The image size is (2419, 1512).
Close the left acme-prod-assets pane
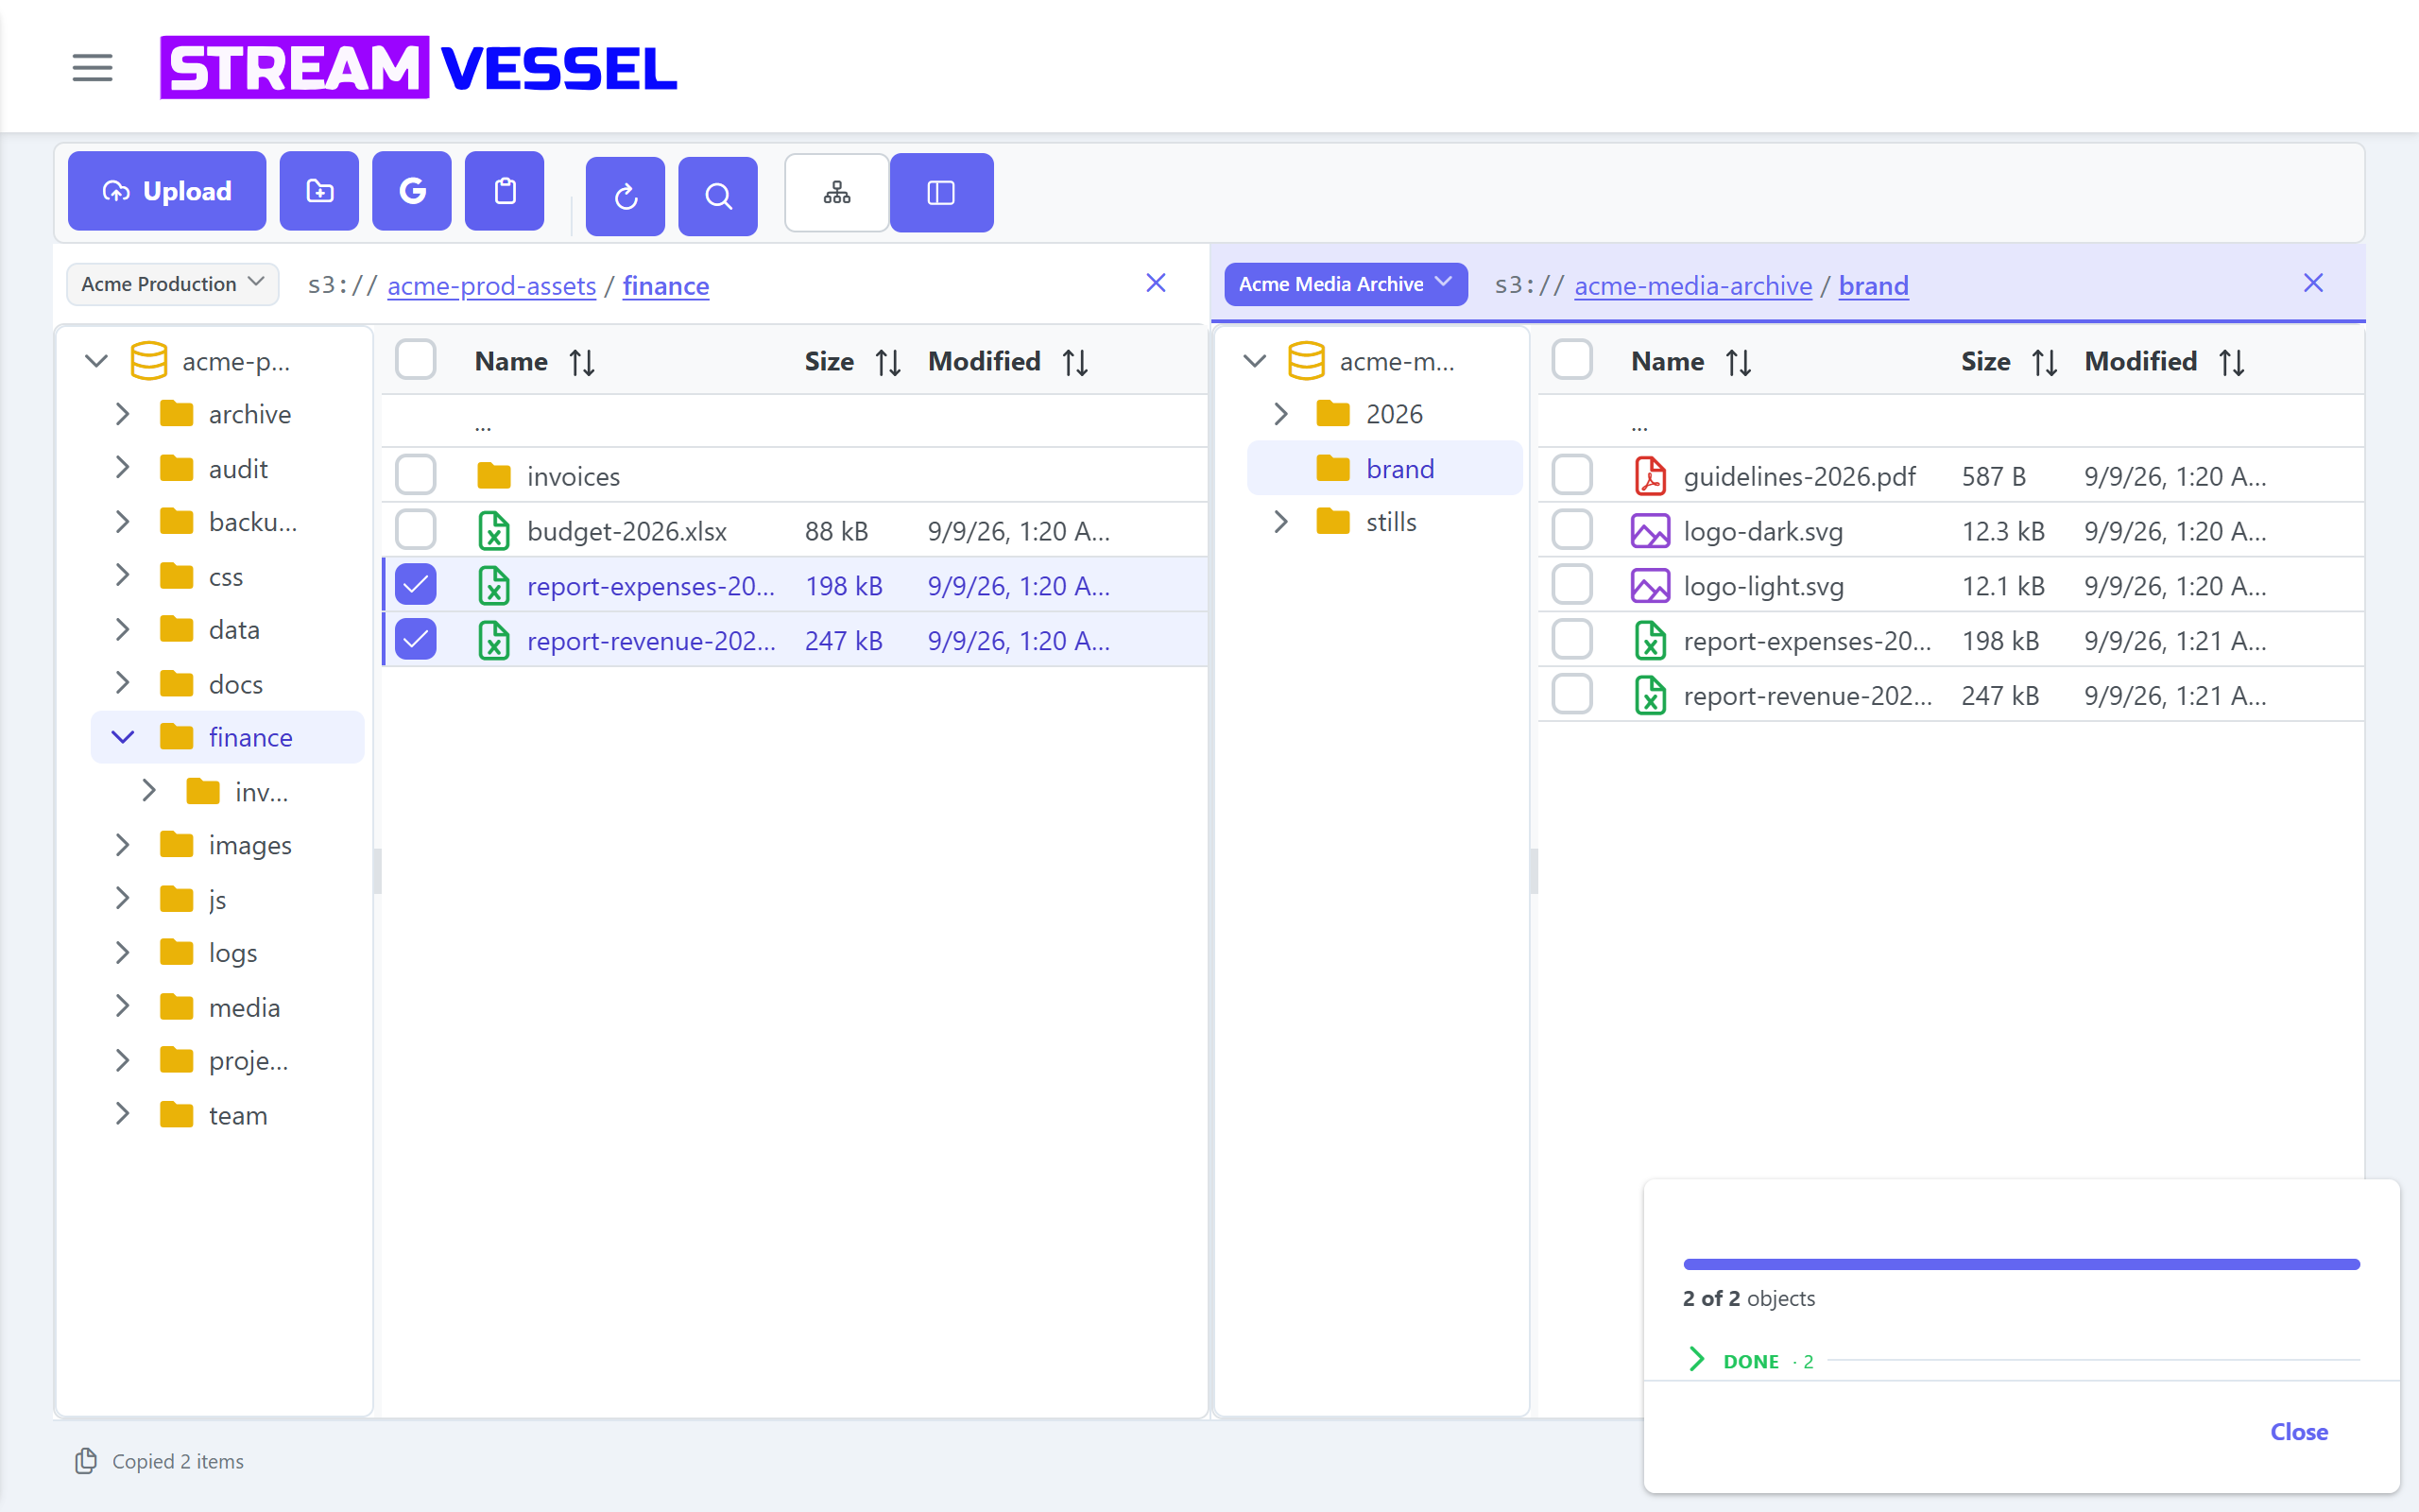point(1156,284)
